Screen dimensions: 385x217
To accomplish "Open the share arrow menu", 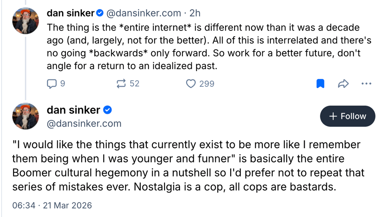I will (343, 84).
